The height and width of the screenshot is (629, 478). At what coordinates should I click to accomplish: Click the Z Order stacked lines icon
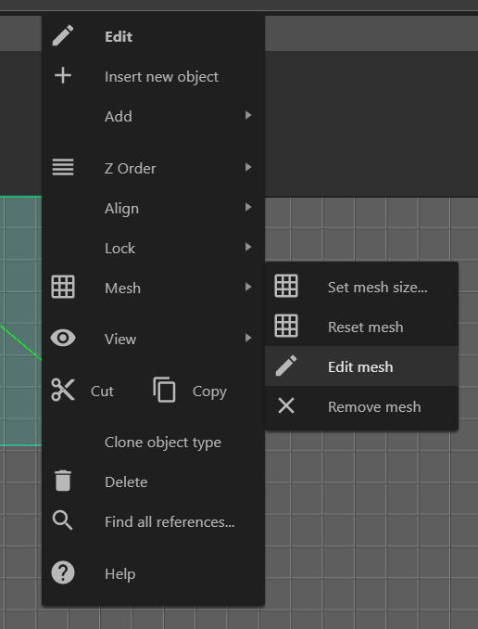pos(63,167)
